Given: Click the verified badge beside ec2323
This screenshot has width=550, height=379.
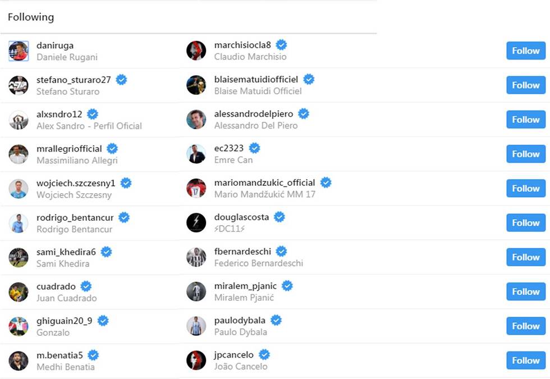Looking at the screenshot, I should click(x=254, y=148).
